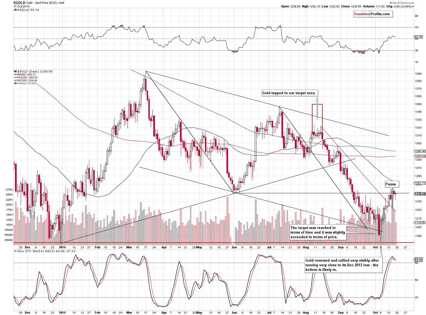426x315 pixels.
Task: Click the 1251.71 price tag on the axis
Action: pyautogui.click(x=420, y=183)
